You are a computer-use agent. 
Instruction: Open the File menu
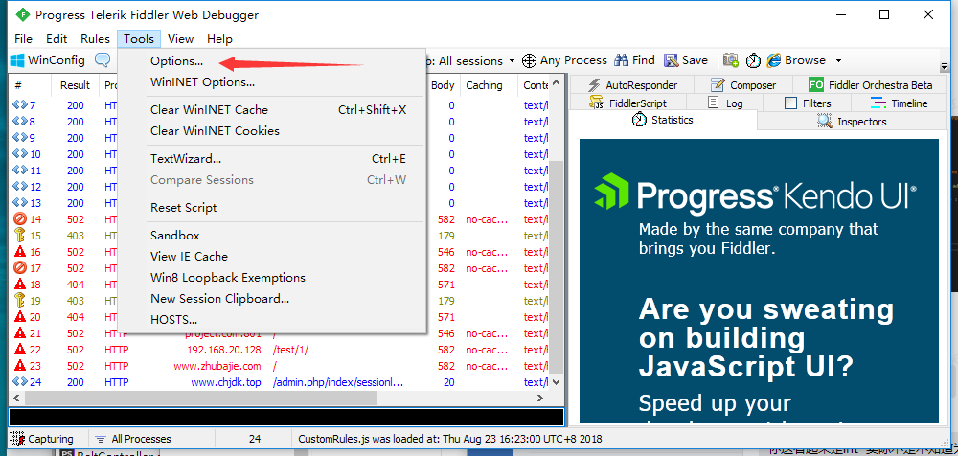23,39
